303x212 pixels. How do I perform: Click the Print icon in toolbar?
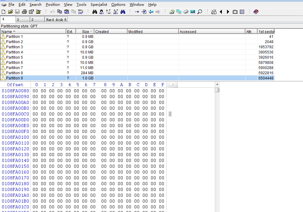[x=24, y=12]
